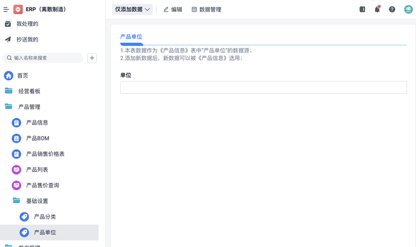This screenshot has width=416, height=247.
Task: Select the 产品单位 tab
Action: tap(131, 37)
